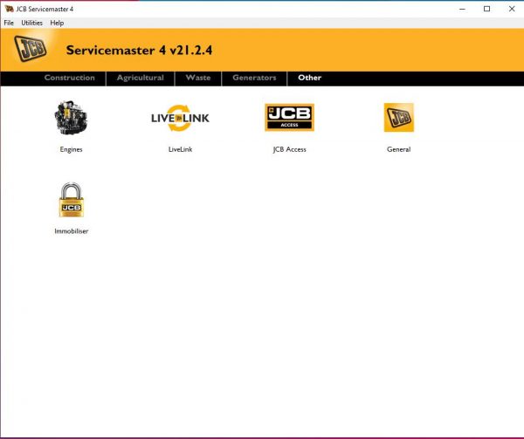Viewport: 524px width, 439px height.
Task: Maximize the Servicemaster window
Action: 487,9
